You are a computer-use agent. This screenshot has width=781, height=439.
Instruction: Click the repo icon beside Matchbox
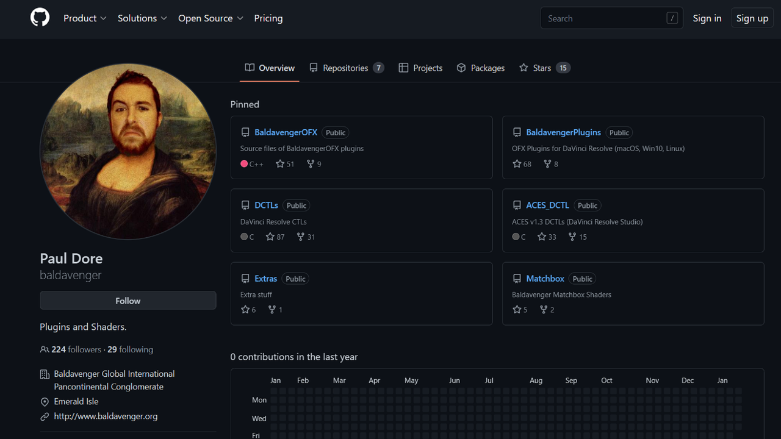click(517, 279)
